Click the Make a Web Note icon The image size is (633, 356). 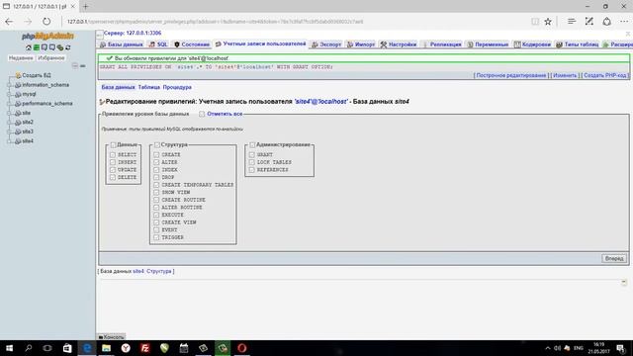(x=589, y=22)
